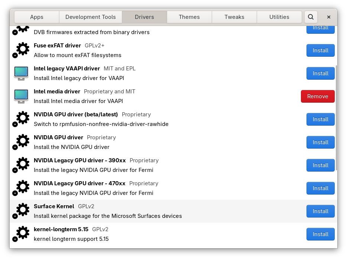Install the Fuse exFAT driver
Screen dimensions: 347x259
[321, 50]
